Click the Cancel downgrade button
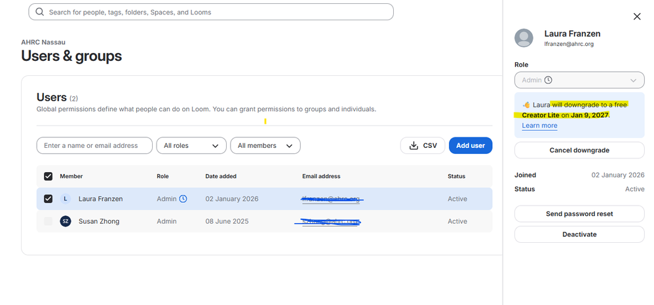 (579, 150)
